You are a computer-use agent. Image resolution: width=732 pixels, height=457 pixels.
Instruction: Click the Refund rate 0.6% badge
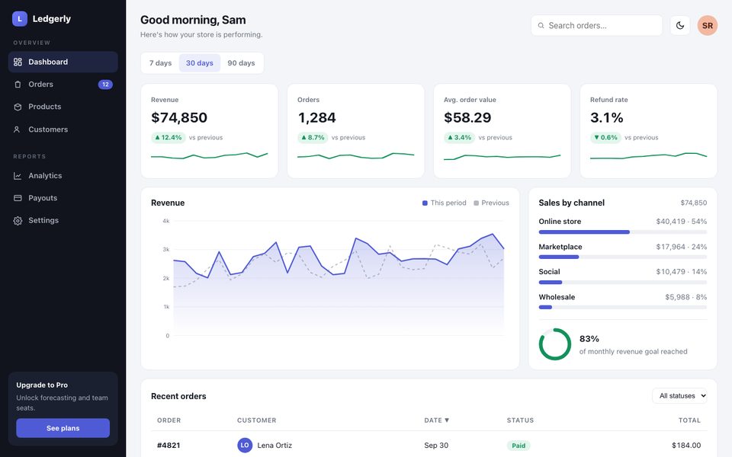pyautogui.click(x=605, y=138)
